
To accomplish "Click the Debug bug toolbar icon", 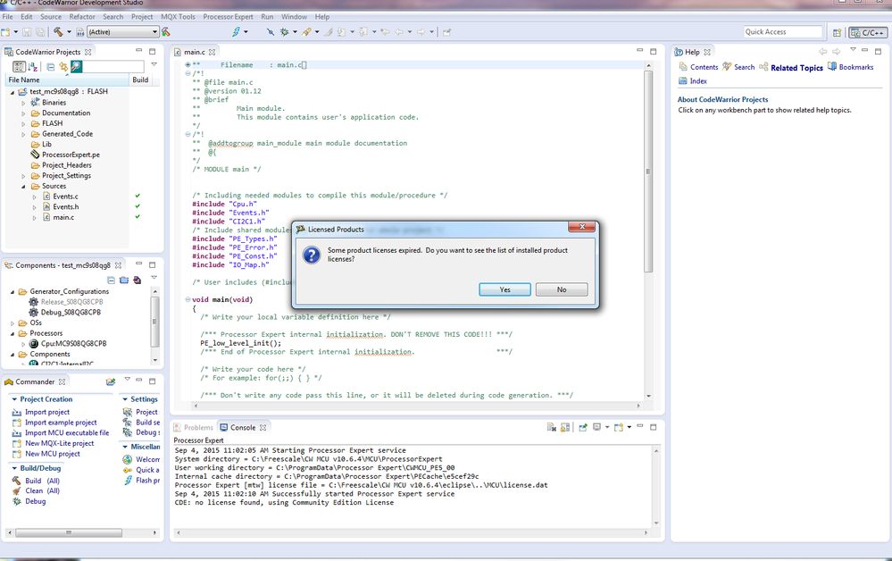I will click(285, 32).
